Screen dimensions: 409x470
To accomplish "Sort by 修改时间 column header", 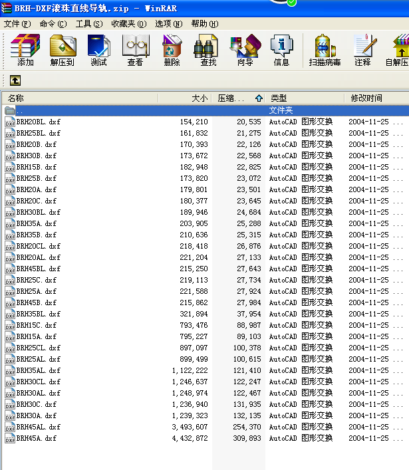I will (377, 98).
